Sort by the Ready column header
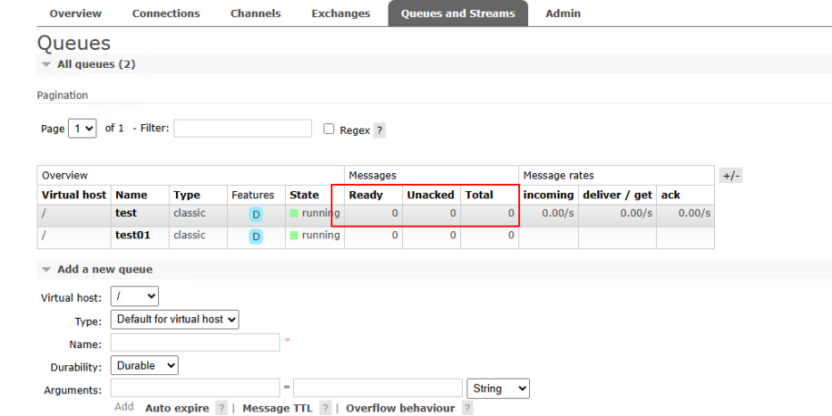This screenshot has height=416, width=832. (x=366, y=195)
